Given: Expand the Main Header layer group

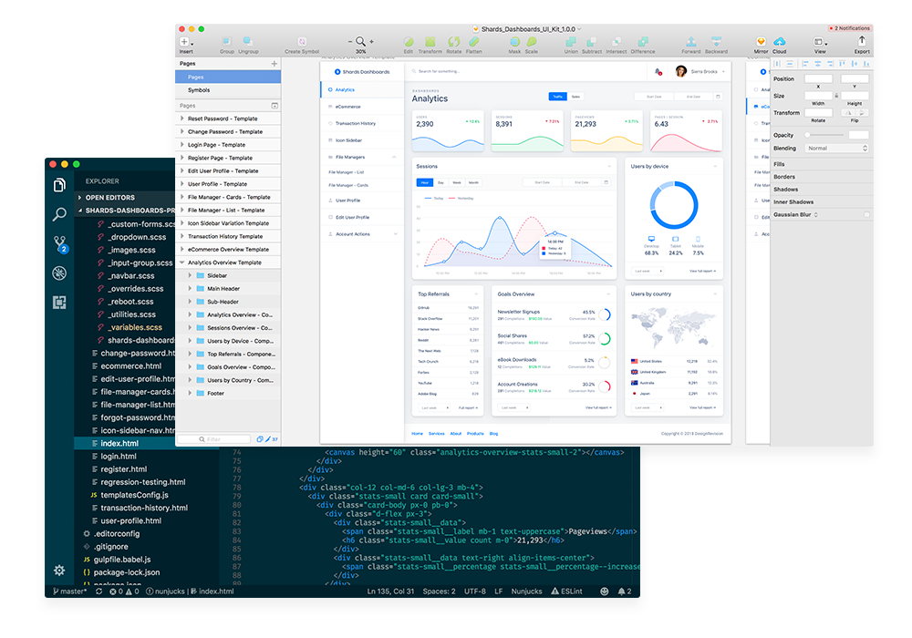Looking at the screenshot, I should tap(190, 289).
